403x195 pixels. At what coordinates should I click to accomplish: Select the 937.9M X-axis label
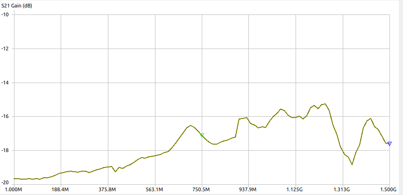(x=248, y=190)
